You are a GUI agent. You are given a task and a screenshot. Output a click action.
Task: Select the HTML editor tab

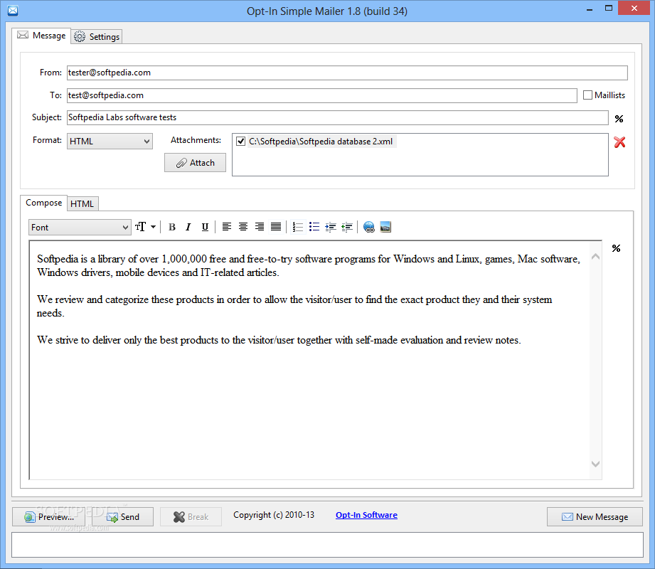(82, 204)
